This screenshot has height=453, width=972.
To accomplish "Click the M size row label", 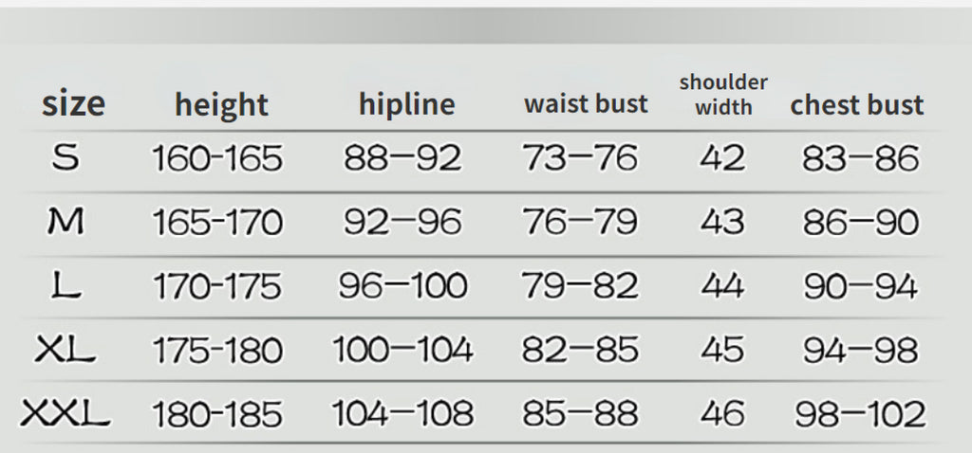I will [x=65, y=223].
